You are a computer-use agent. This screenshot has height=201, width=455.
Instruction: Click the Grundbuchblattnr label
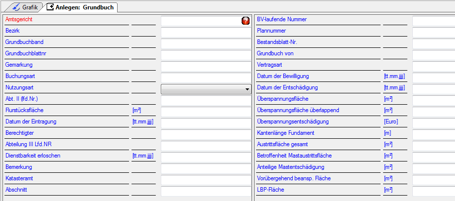pos(26,53)
